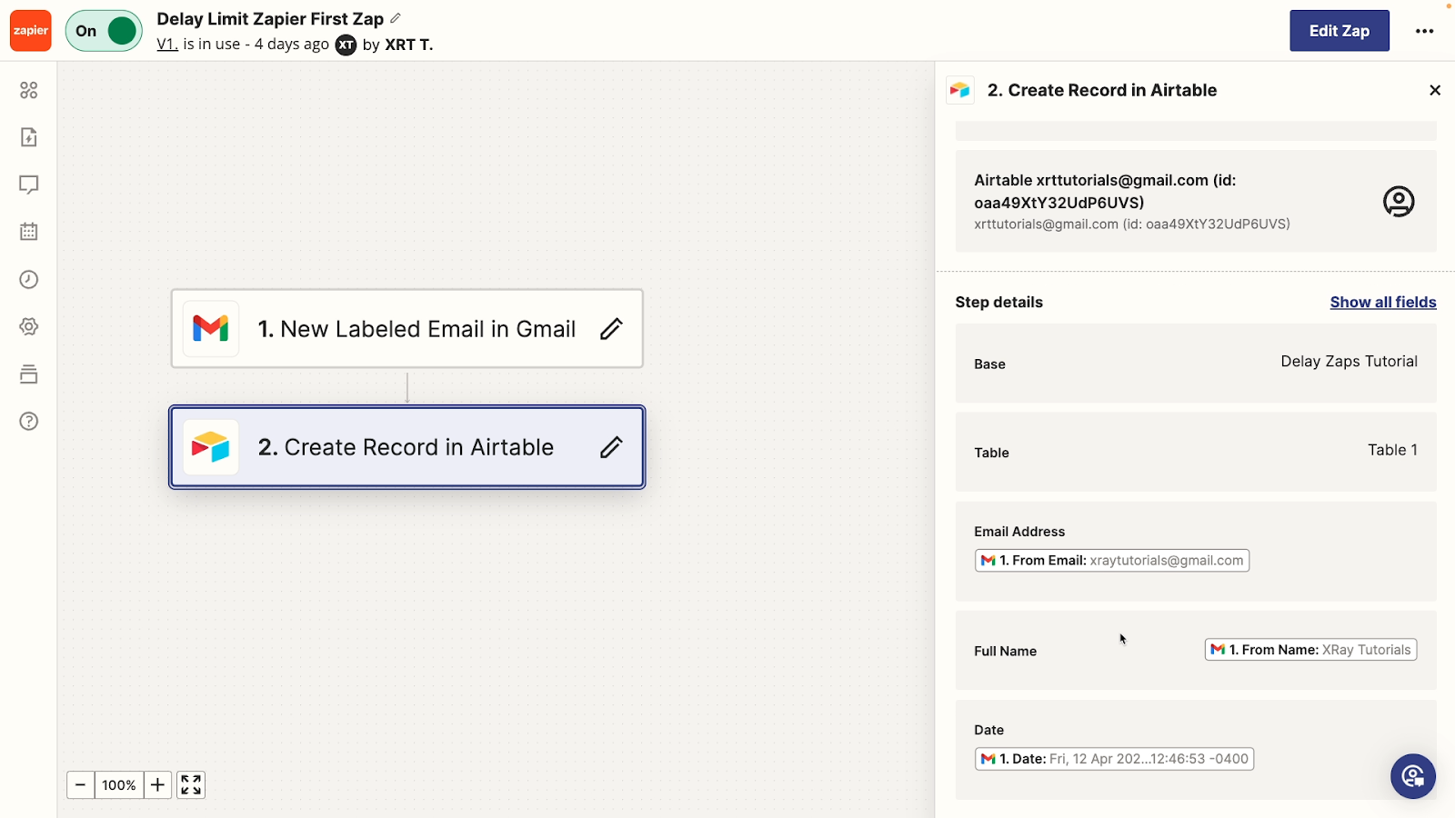
Task: Click the Base value Delay Zaps Tutorial
Action: pyautogui.click(x=1349, y=361)
